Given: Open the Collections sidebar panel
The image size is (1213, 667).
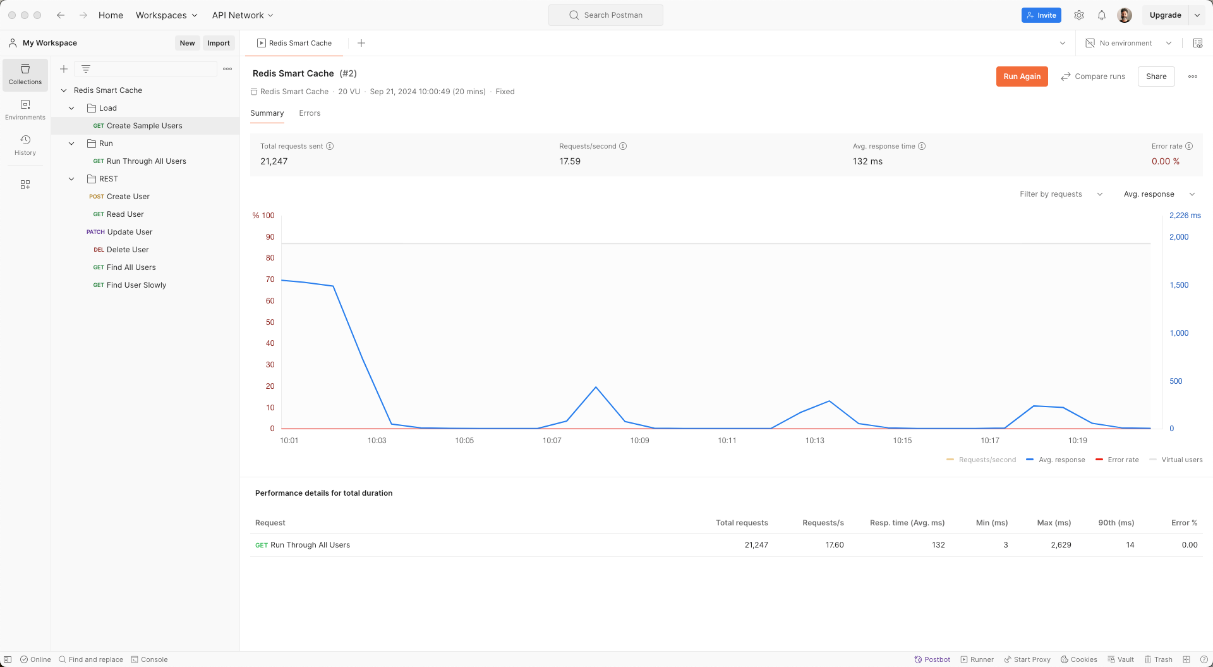Looking at the screenshot, I should [x=25, y=75].
